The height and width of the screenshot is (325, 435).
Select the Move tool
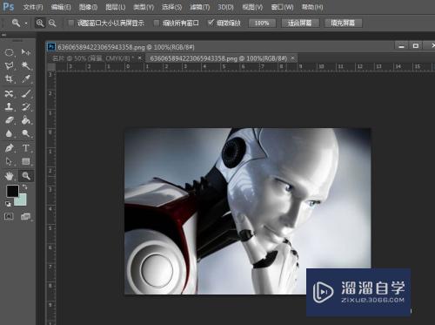click(26, 52)
